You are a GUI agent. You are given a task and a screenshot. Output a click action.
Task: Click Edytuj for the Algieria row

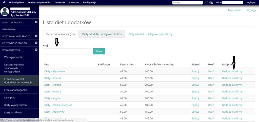[195, 85]
